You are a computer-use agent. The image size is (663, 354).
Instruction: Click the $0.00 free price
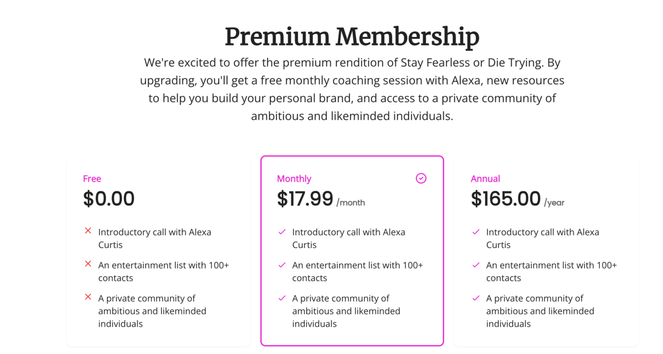[x=109, y=199]
